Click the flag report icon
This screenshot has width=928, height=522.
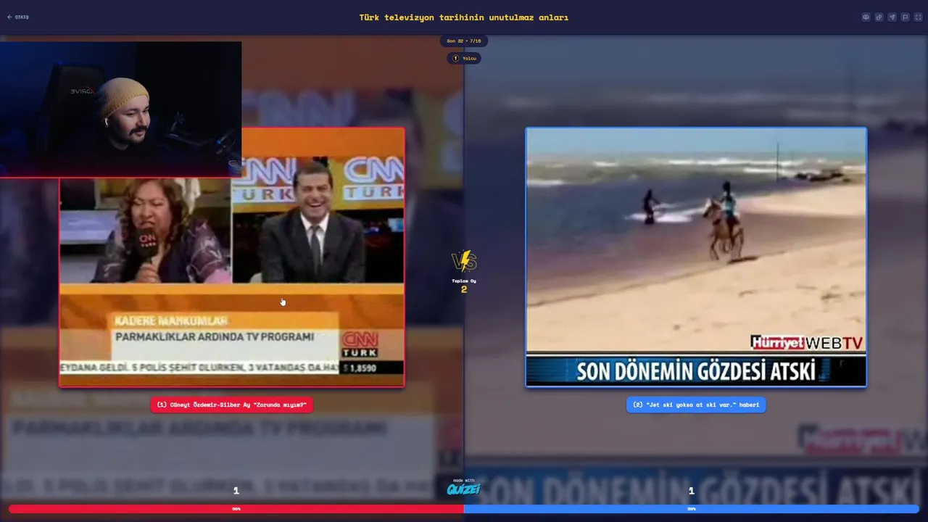point(905,17)
